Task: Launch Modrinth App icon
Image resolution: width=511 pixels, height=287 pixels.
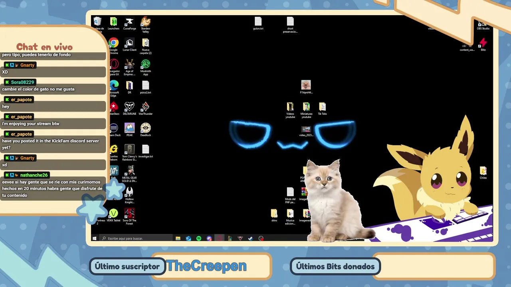Action: pos(146,67)
